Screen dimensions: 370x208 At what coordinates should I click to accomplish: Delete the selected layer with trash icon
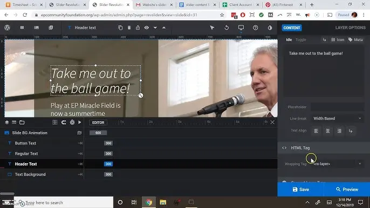(x=129, y=27)
